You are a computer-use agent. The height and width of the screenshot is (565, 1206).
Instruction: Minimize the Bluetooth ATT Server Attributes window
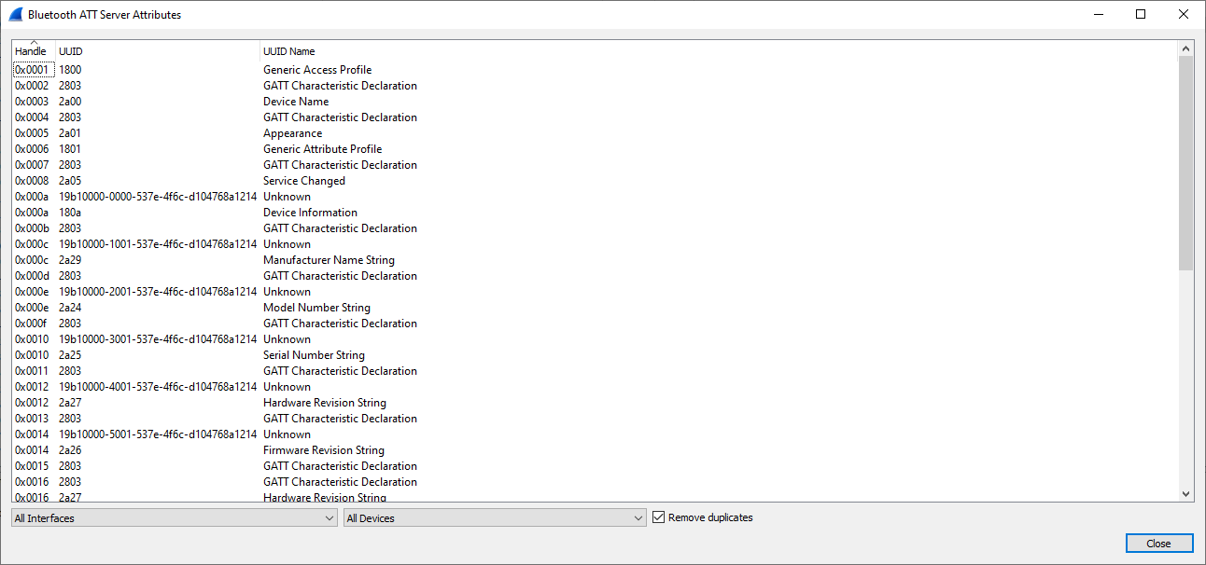click(x=1098, y=14)
